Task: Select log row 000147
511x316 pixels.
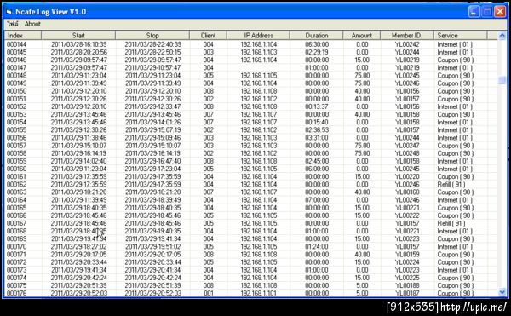Action: tap(251, 68)
